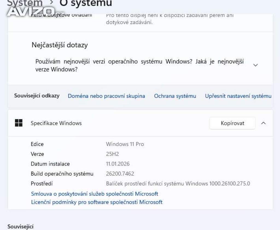Click the breadcrumb arrow after Systém
This screenshot has height=230, width=280.
point(51,2)
